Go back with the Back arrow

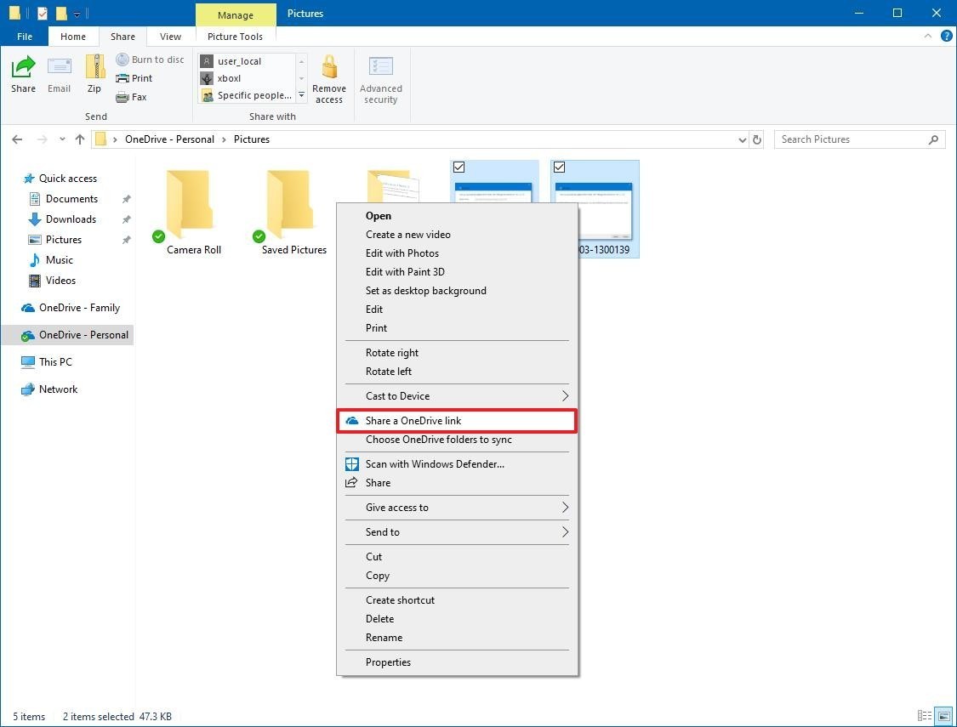(x=17, y=139)
